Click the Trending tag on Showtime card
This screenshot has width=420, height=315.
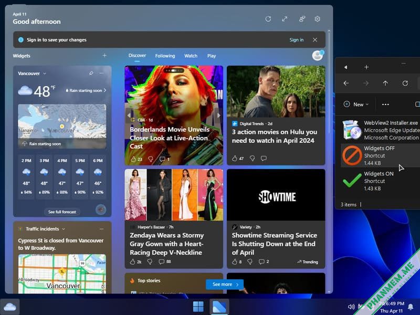[x=308, y=261]
